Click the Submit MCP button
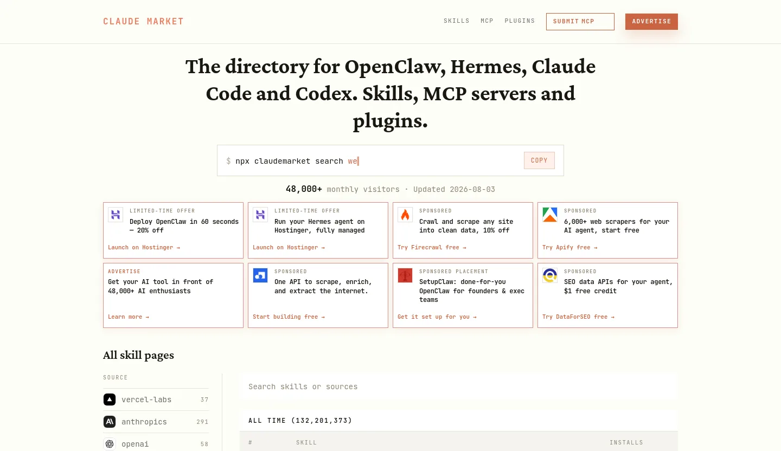This screenshot has height=451, width=781. click(580, 22)
